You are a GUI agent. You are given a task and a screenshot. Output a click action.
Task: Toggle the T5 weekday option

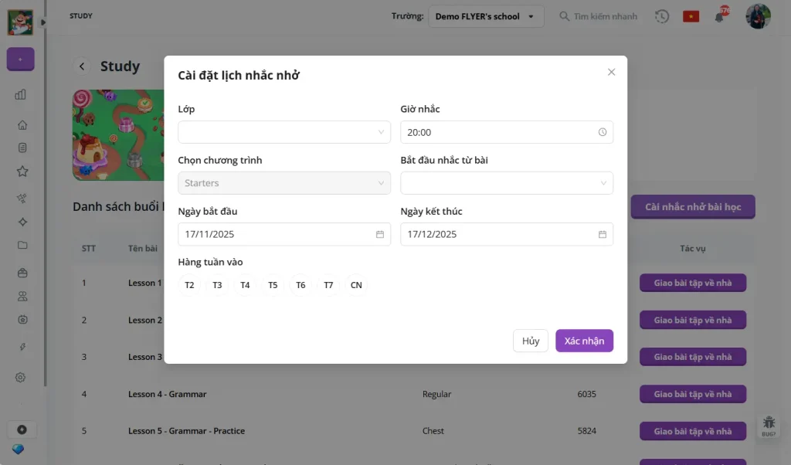[273, 285]
